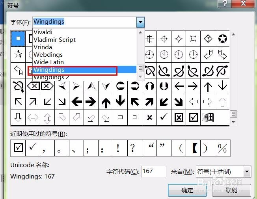This screenshot has height=199, width=257.
Task: Select the checked box symbol in the symbol grid
Action: click(193, 117)
